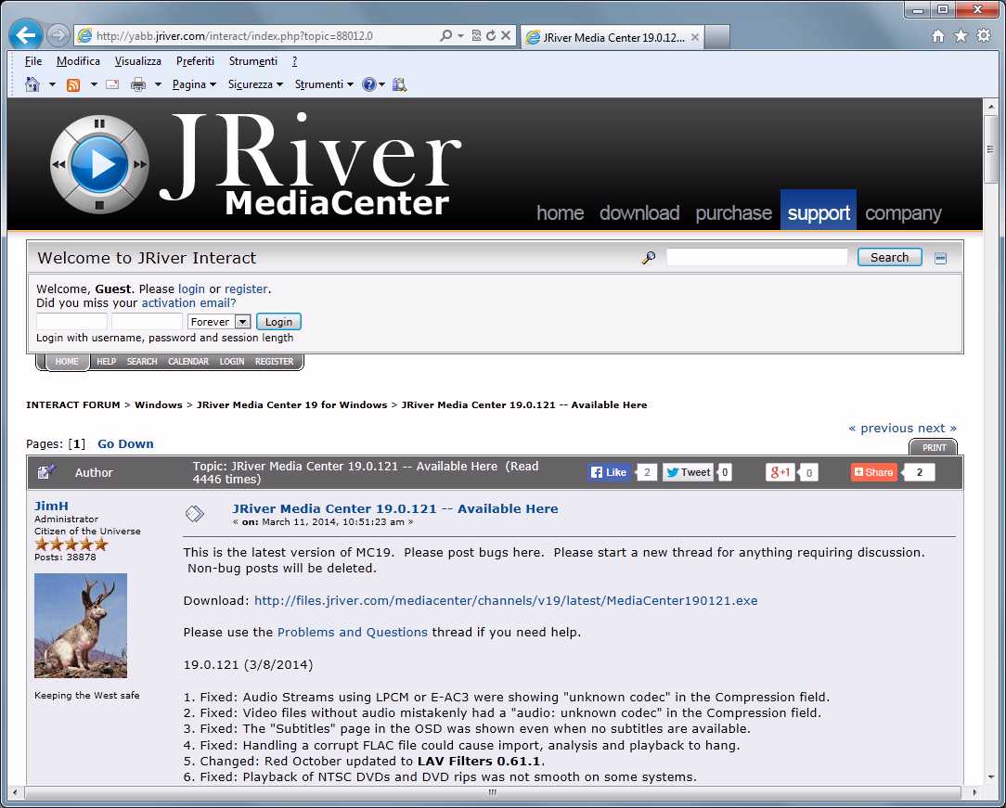Click the Refresh icon in address bar
Viewport: 1006px width, 808px height.
491,36
